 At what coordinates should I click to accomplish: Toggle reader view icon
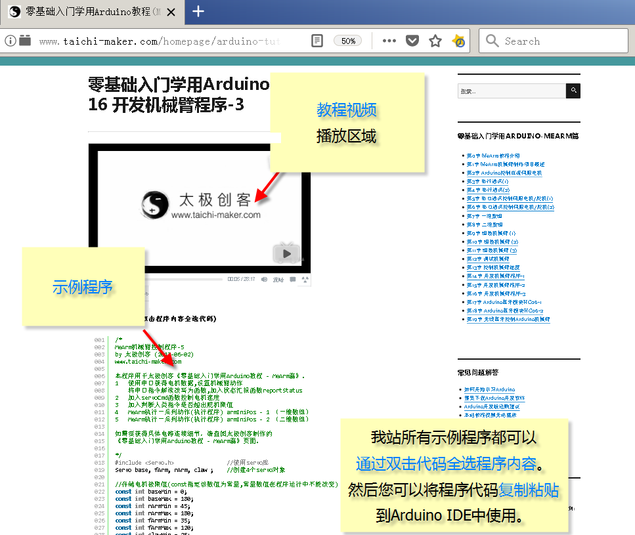[317, 41]
